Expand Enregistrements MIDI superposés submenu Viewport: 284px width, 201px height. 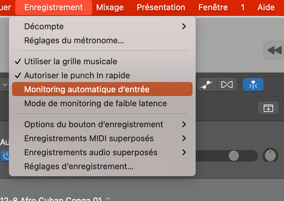102,138
